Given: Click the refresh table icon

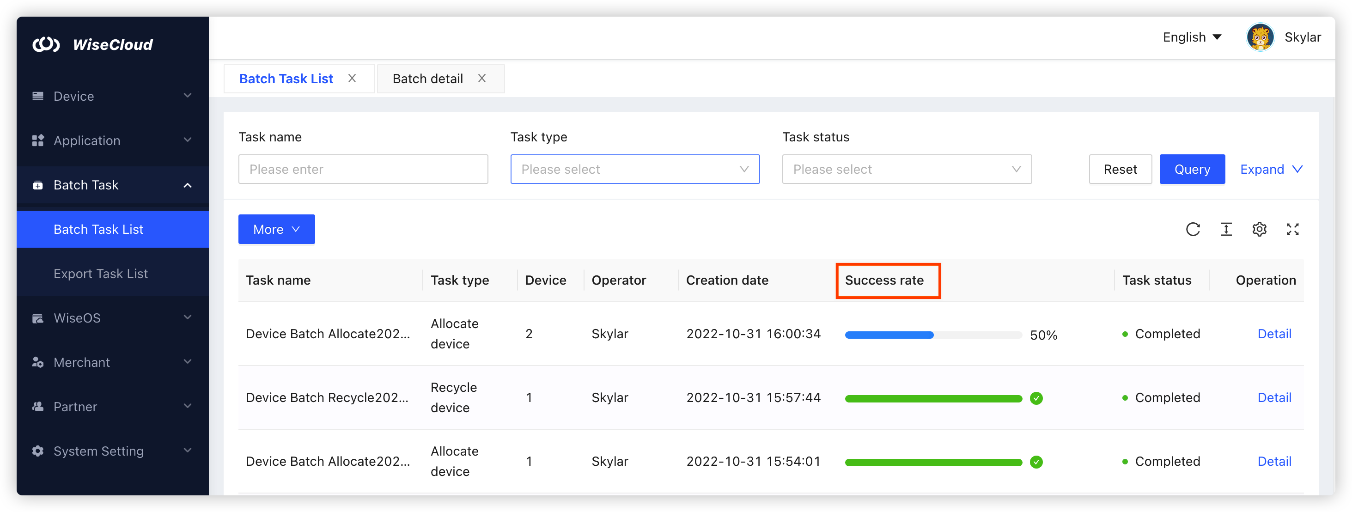Looking at the screenshot, I should 1193,230.
